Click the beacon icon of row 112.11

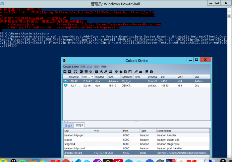(x=65, y=85)
